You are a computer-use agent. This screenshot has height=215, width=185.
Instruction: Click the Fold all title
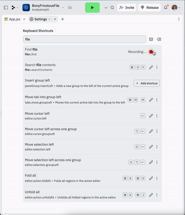(31, 176)
